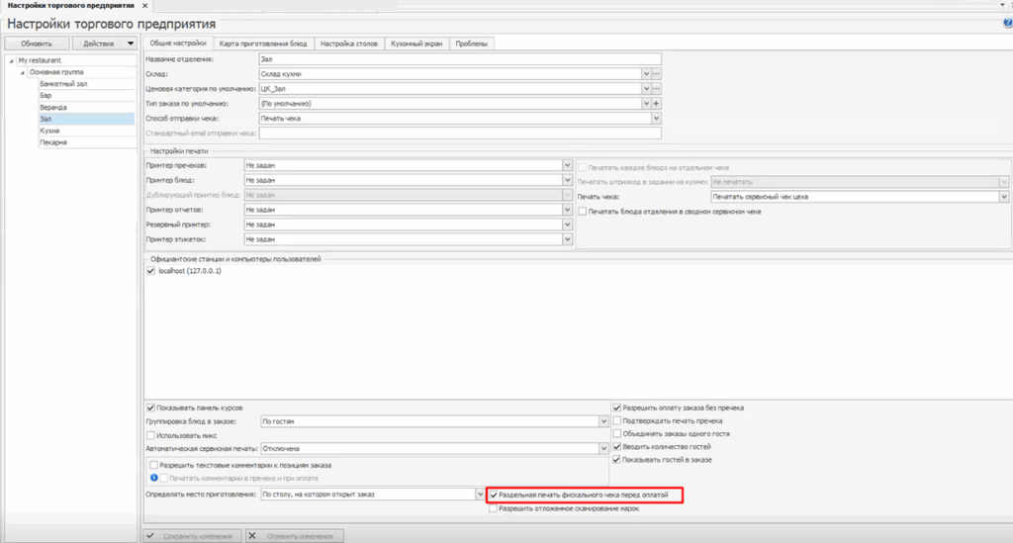Image resolution: width=1013 pixels, height=543 pixels.
Task: Click the Название отделения input field
Action: [x=458, y=60]
